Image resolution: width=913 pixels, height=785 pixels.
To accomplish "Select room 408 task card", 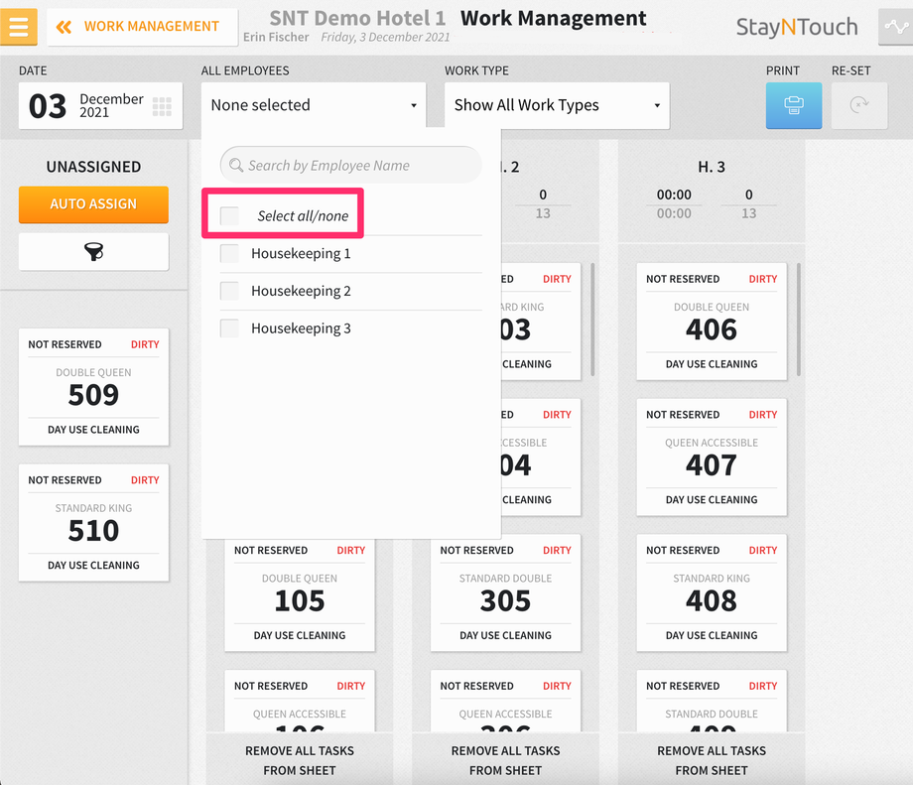I will click(x=712, y=592).
